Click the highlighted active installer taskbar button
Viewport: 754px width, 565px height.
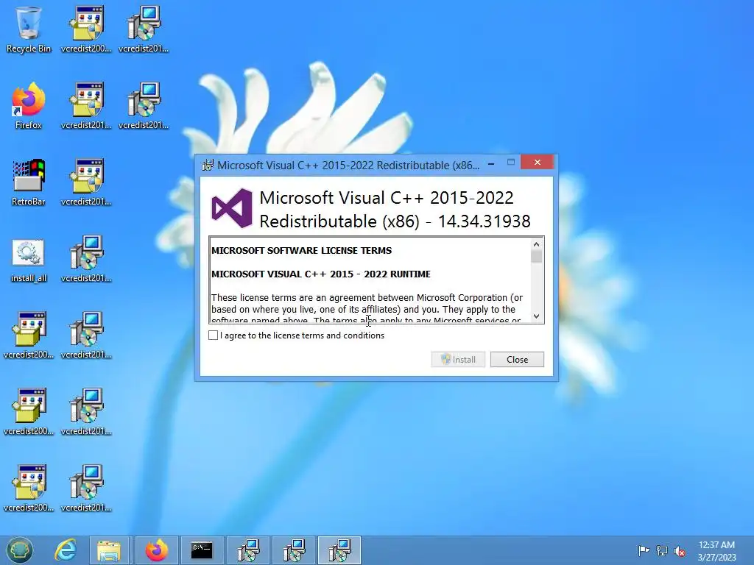[x=339, y=550]
